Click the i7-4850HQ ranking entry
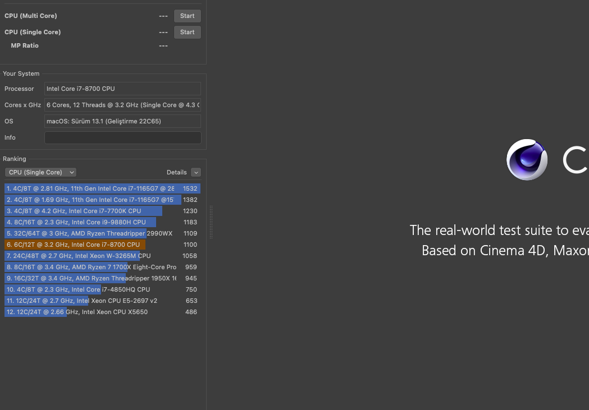Image resolution: width=589 pixels, height=410 pixels. [x=102, y=290]
